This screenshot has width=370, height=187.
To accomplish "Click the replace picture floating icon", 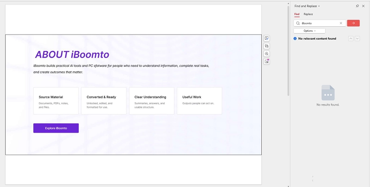I will 267,46.
